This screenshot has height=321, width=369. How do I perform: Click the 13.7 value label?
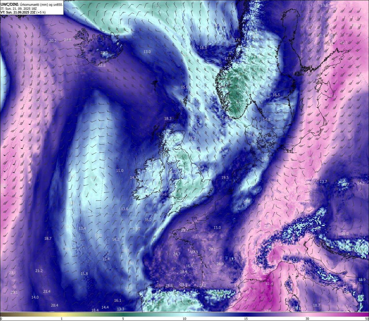click(x=323, y=181)
